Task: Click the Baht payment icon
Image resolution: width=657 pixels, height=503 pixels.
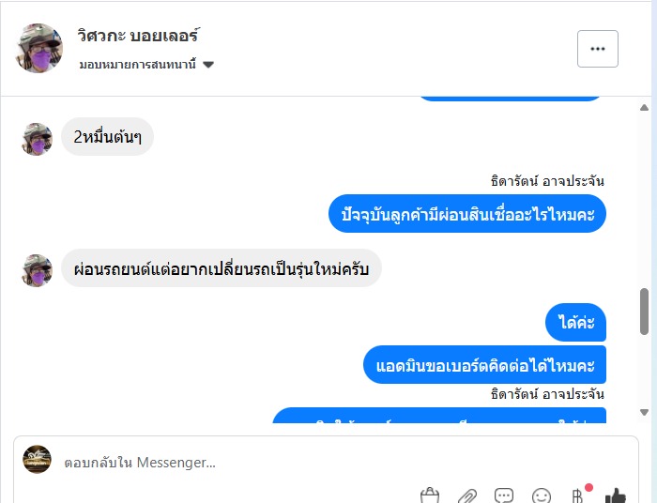Action: 578,495
